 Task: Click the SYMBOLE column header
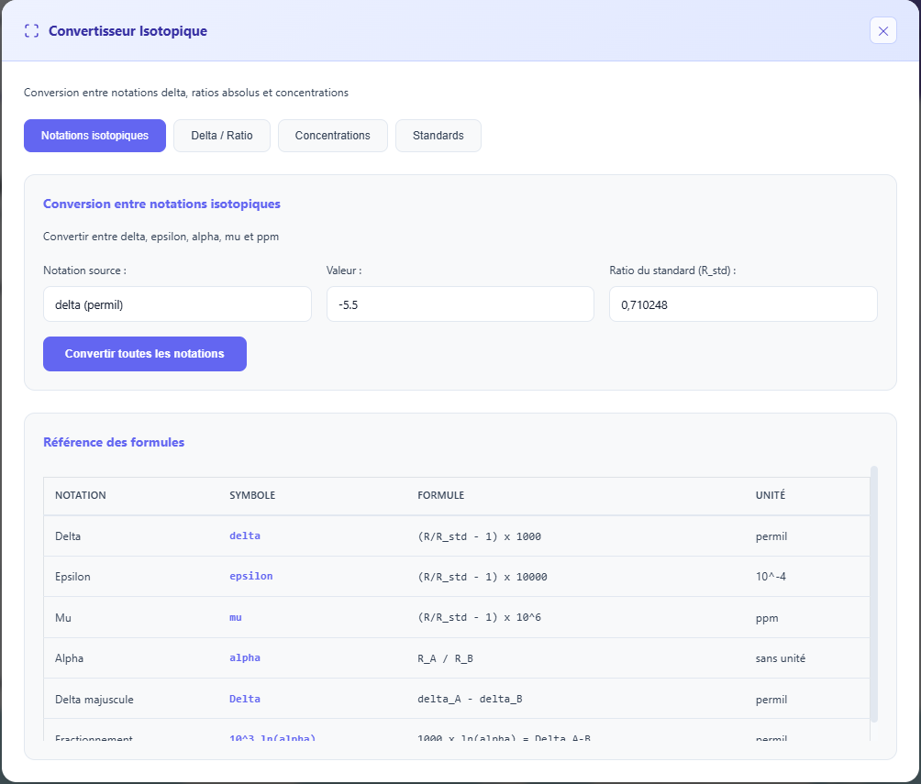[252, 495]
